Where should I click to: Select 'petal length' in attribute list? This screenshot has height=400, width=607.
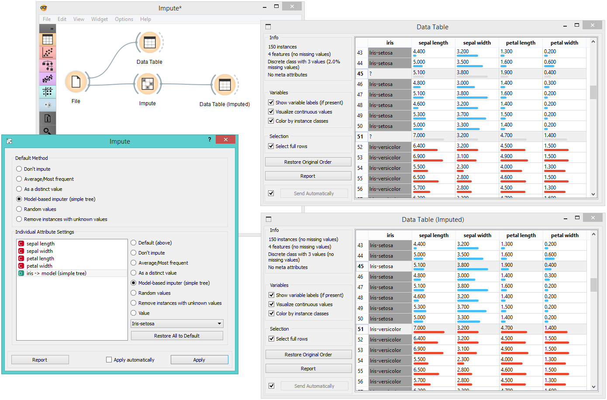(x=40, y=259)
